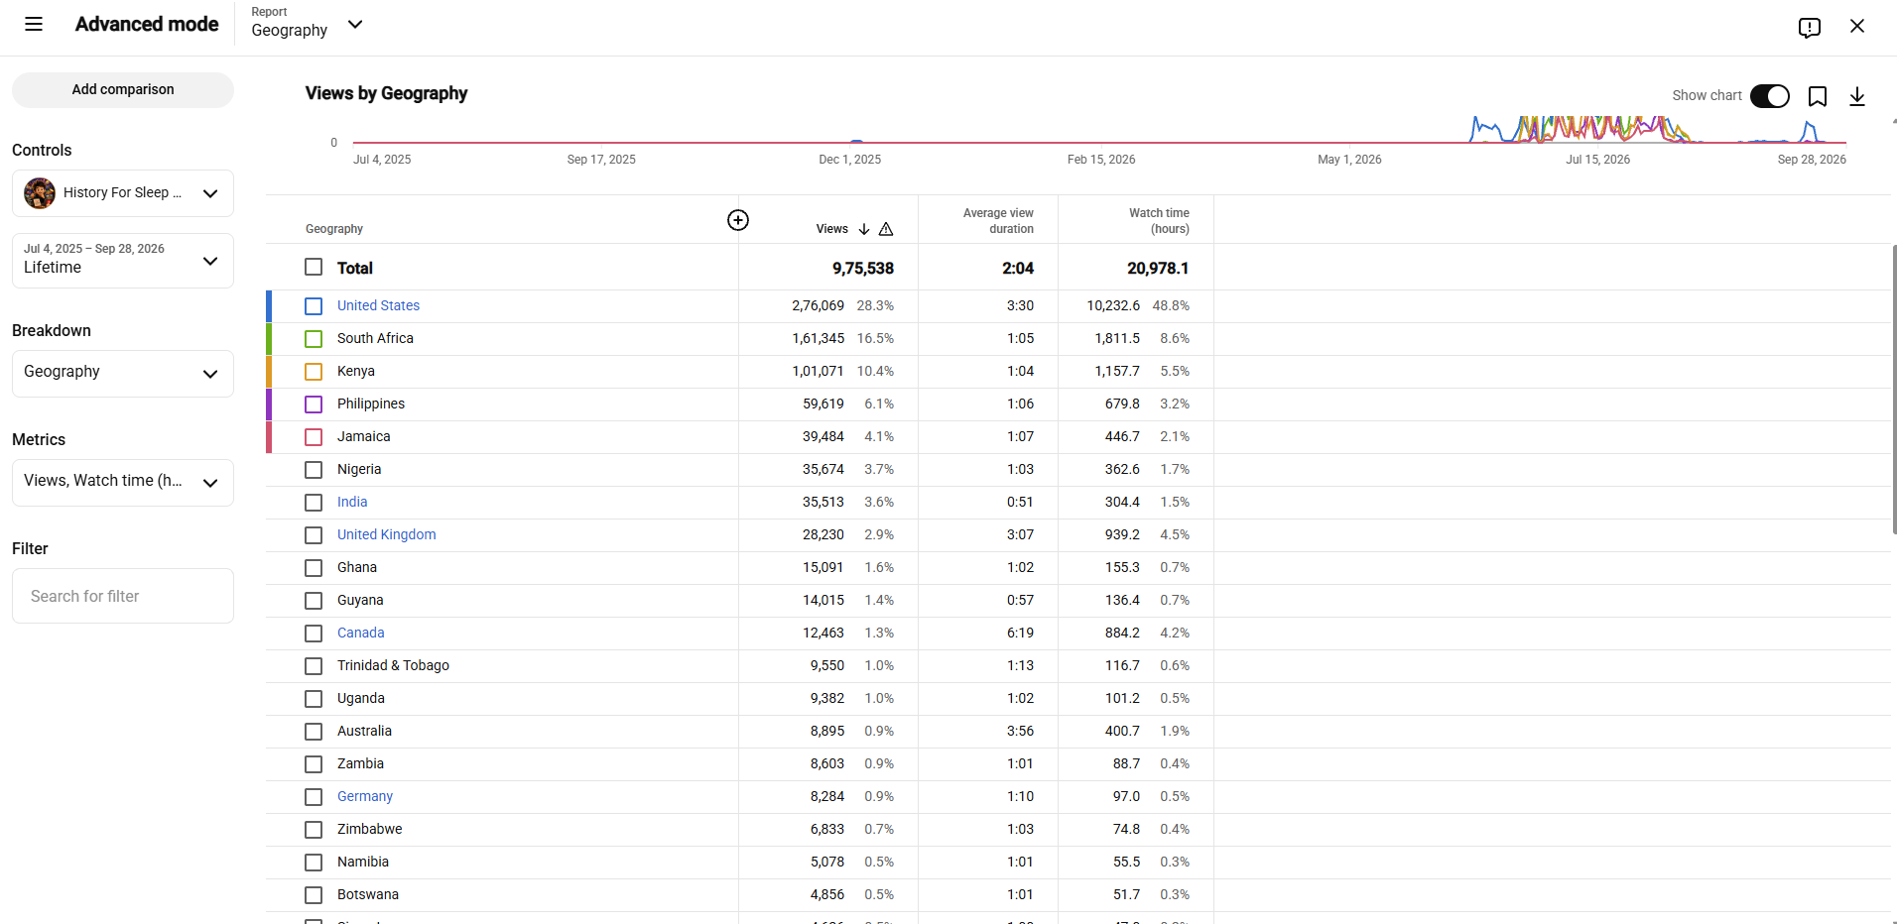
Task: Click the Trinidad & Tobago row name
Action: 393,665
